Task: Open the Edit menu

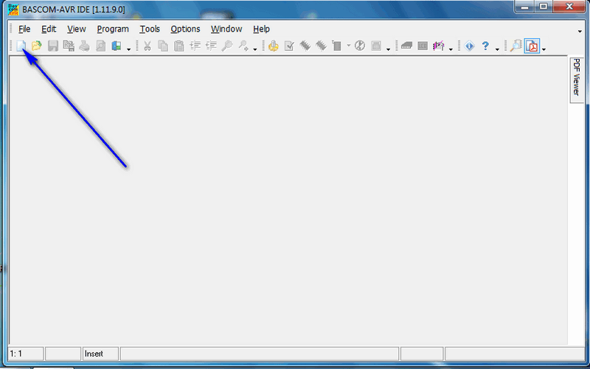Action: point(49,29)
